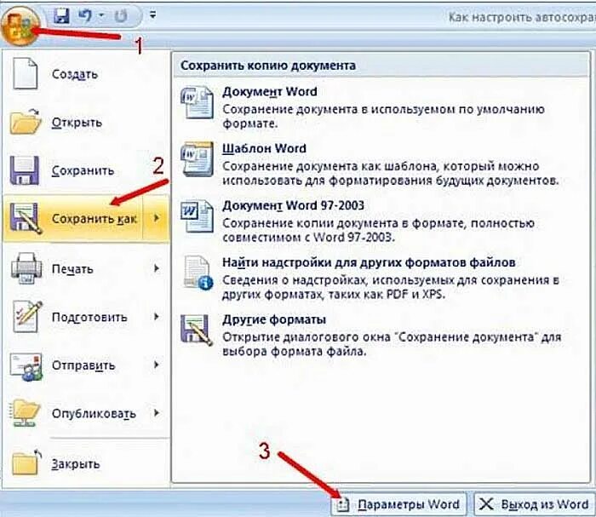Click the Undo arrow in Quick Access toolbar
This screenshot has width=596, height=517.
pos(85,16)
